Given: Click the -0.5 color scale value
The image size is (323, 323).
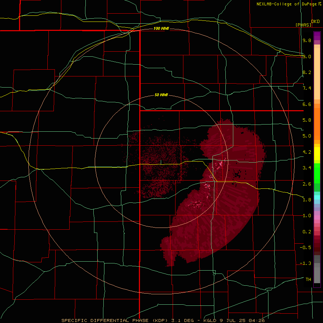Looking at the screenshot, I should 305,248.
